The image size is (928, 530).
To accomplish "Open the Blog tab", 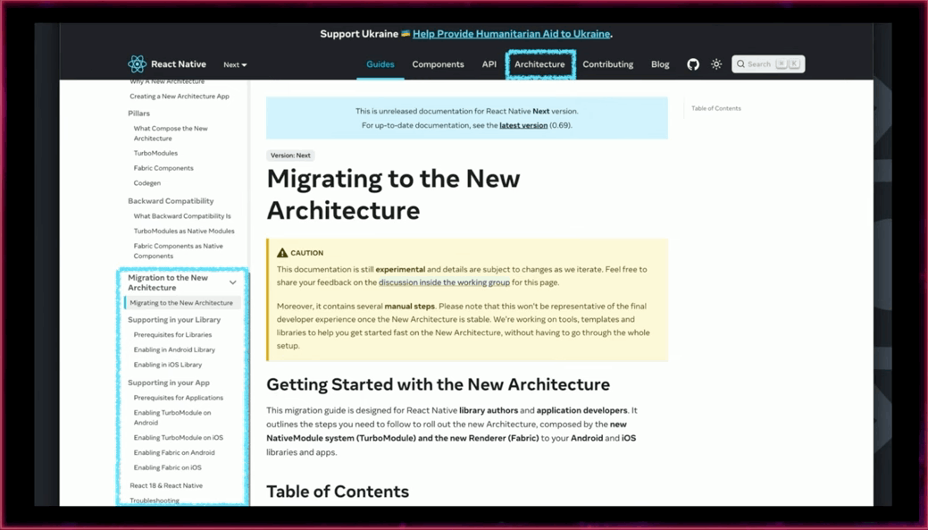I will 660,64.
